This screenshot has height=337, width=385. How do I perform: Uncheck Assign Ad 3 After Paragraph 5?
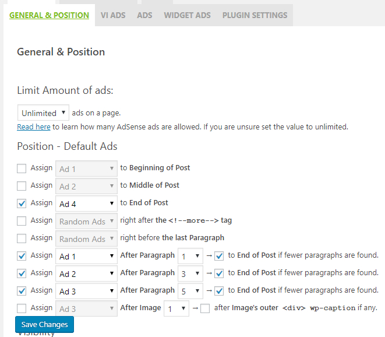[x=22, y=291]
